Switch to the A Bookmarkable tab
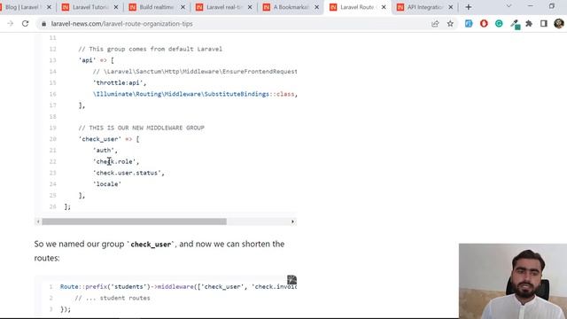This screenshot has height=319, width=567. (290, 7)
